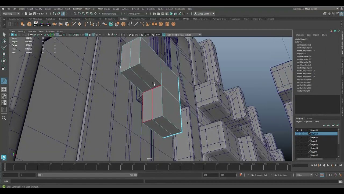Toggle cached playback button

322,175
